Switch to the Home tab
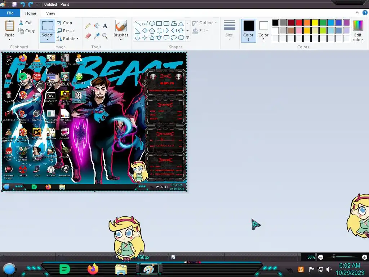 point(31,13)
